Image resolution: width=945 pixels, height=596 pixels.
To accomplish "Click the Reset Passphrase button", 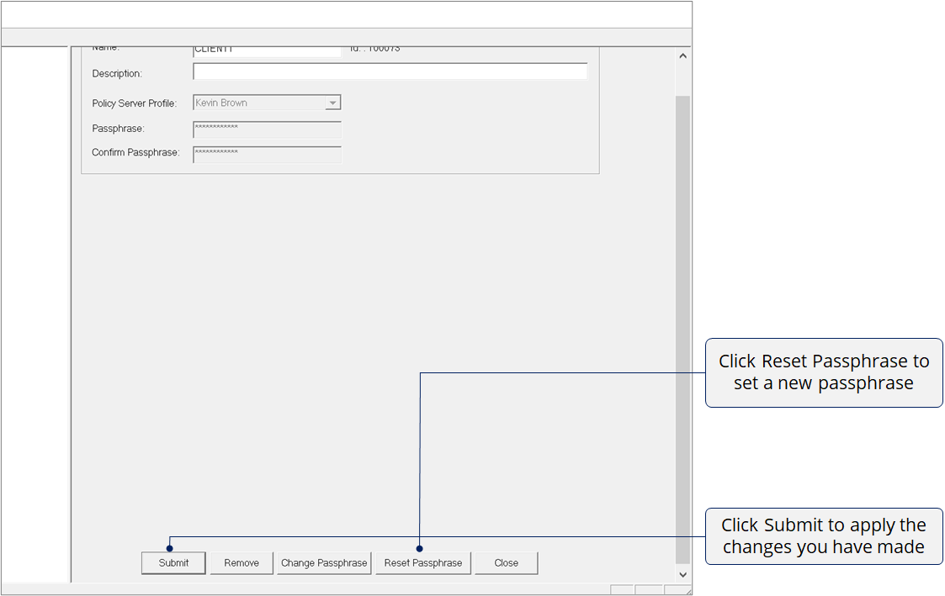I will pos(423,563).
